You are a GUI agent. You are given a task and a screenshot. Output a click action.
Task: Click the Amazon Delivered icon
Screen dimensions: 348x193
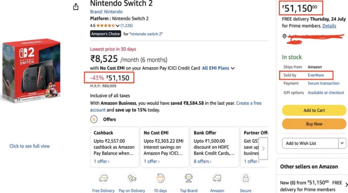[x=217, y=178]
